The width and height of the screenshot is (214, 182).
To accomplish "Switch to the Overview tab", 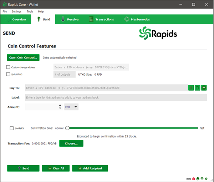I will [x=16, y=19].
